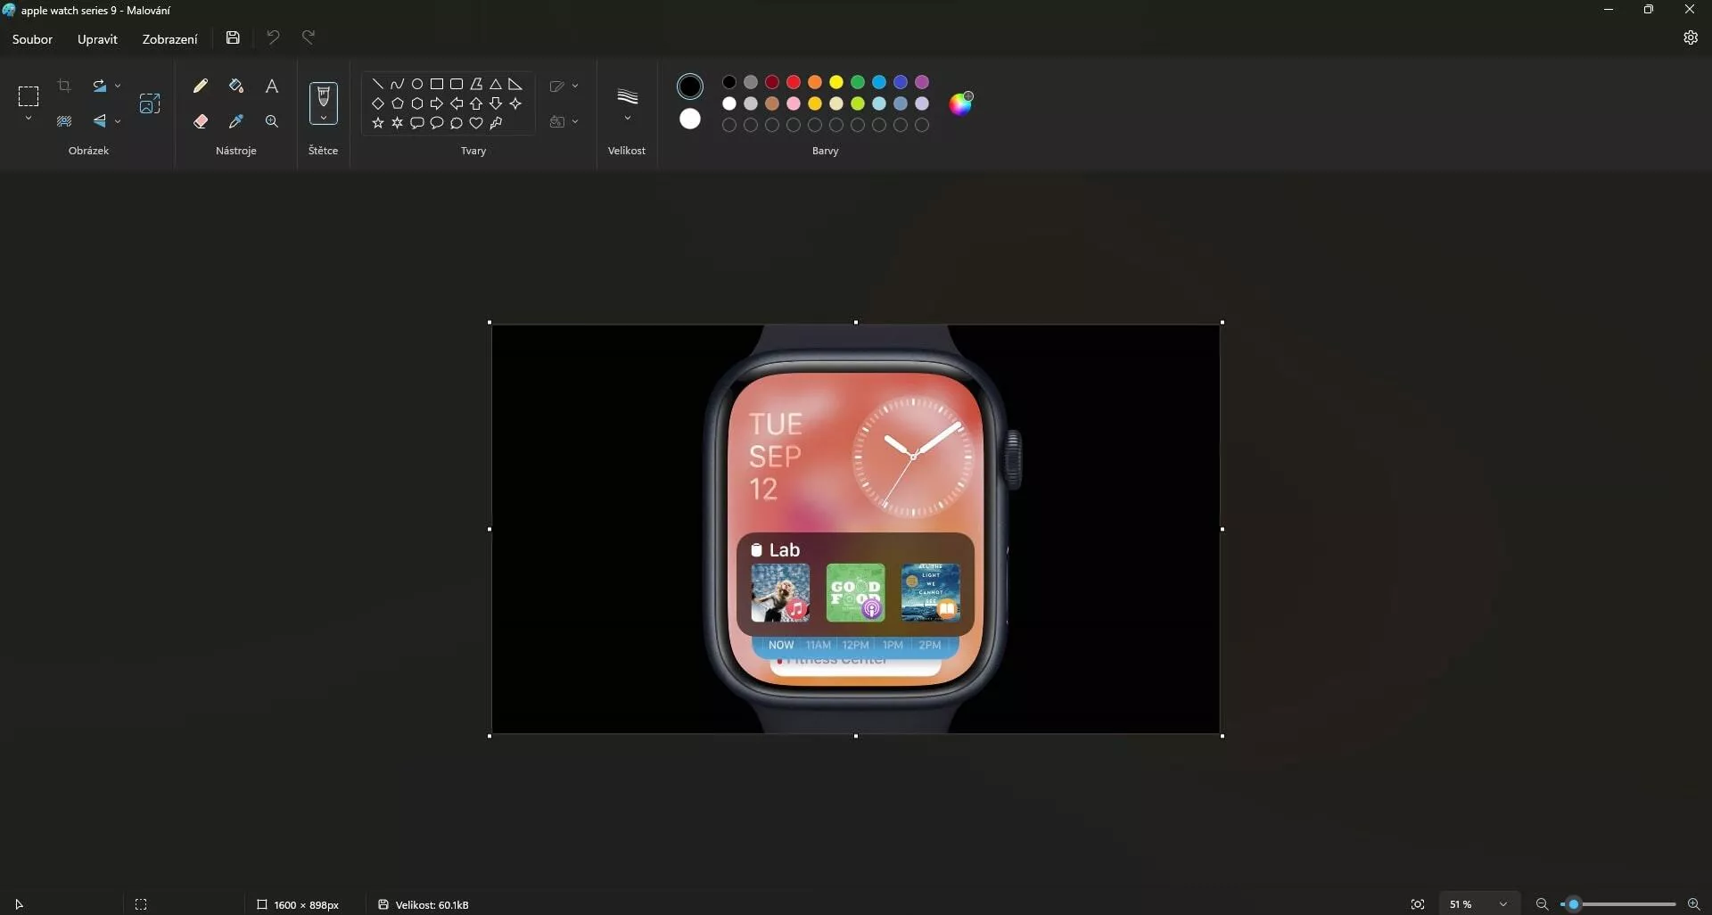Choose the five-point star shape
The image size is (1712, 915).
(378, 123)
